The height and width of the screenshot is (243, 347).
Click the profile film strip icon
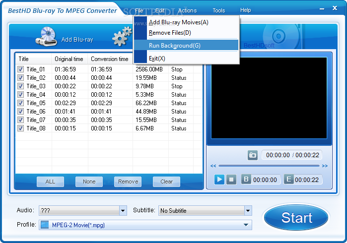45,225
